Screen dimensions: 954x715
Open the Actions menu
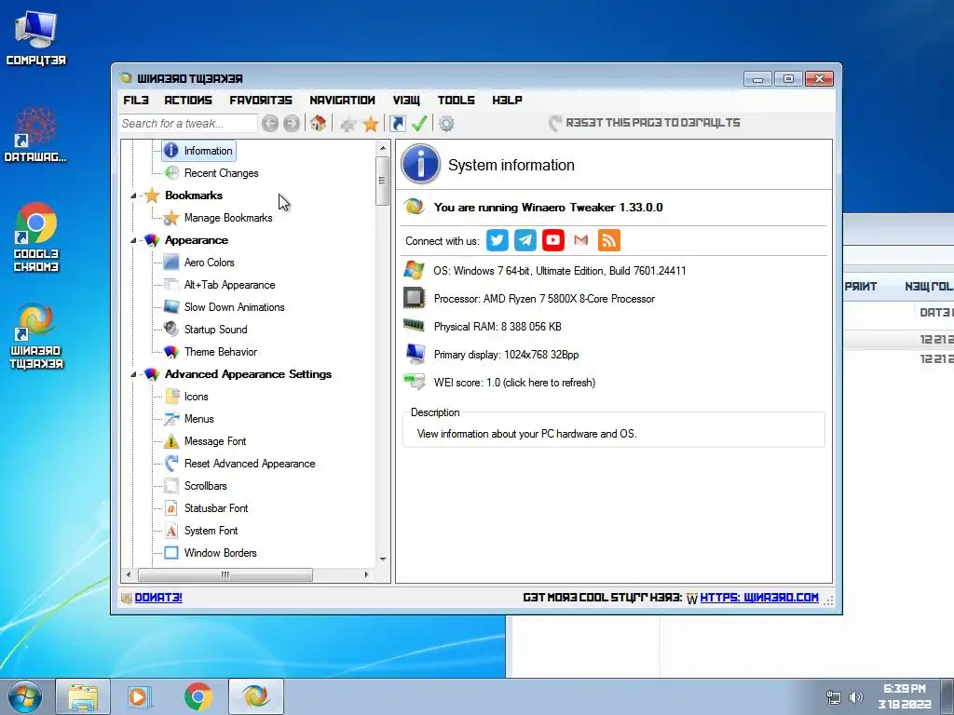point(188,100)
